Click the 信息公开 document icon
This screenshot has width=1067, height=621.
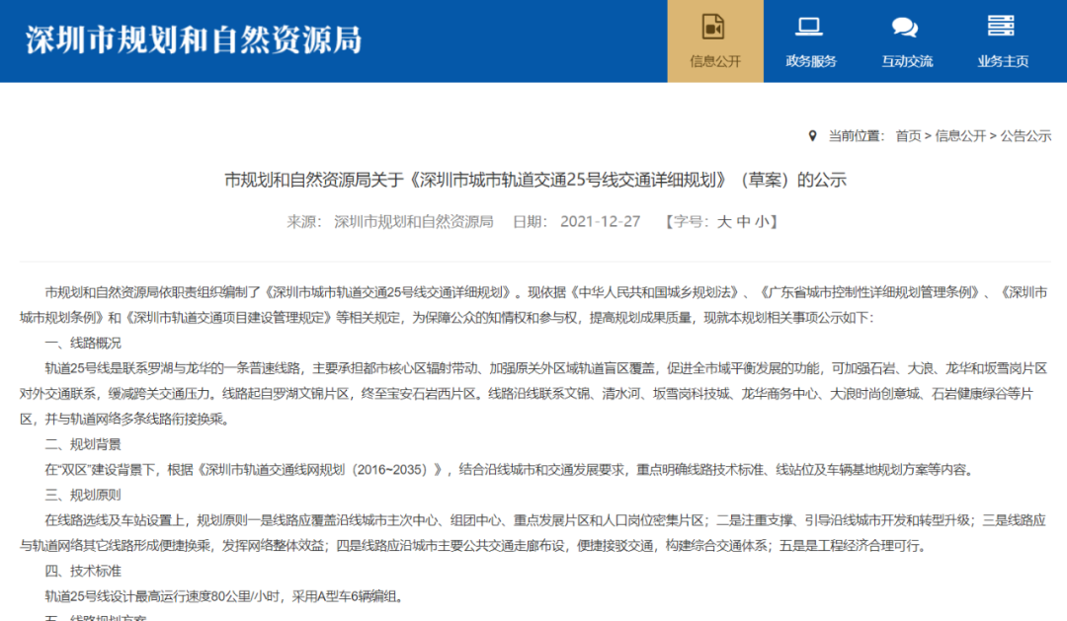coord(713,28)
